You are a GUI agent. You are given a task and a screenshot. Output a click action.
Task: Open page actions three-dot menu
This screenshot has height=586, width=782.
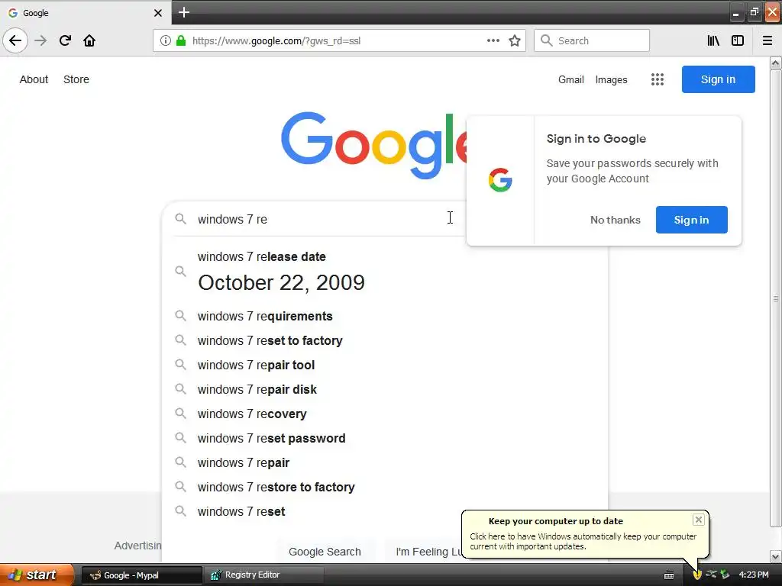point(493,40)
